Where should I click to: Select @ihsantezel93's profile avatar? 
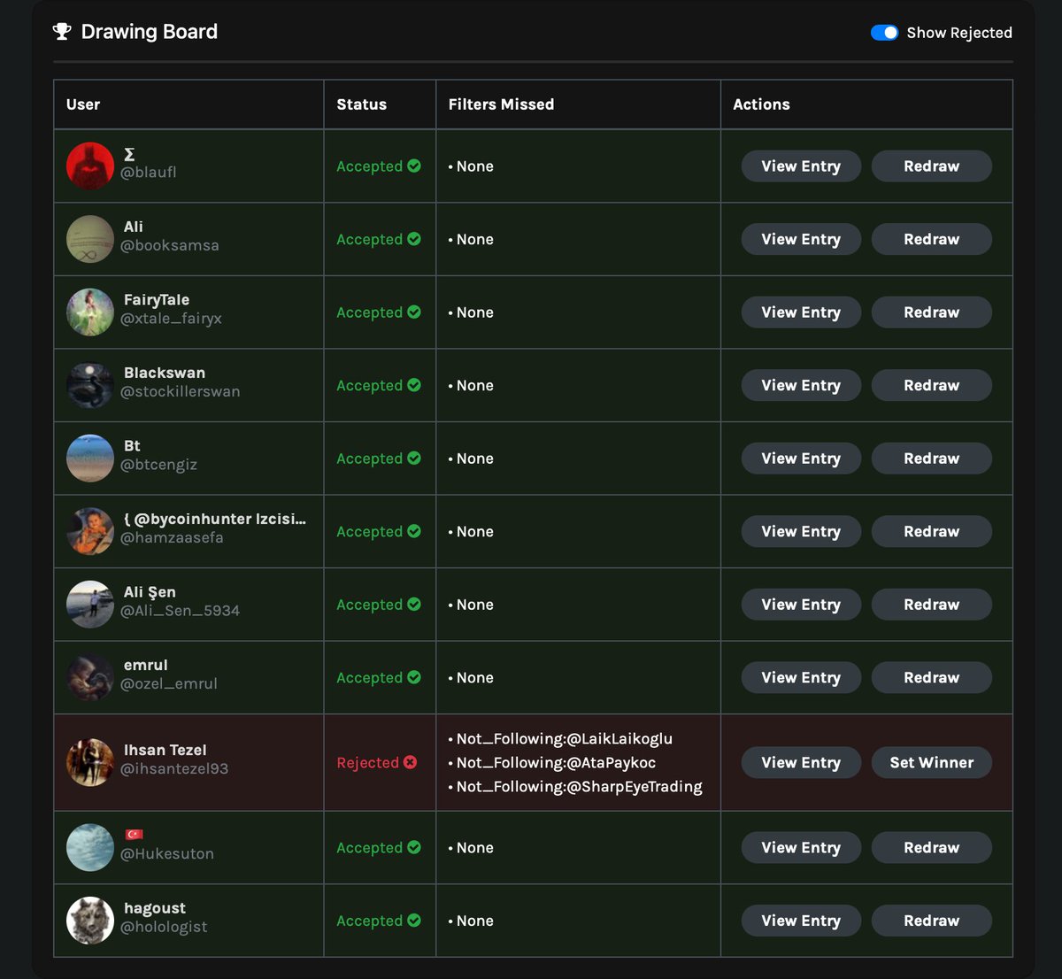click(x=90, y=762)
